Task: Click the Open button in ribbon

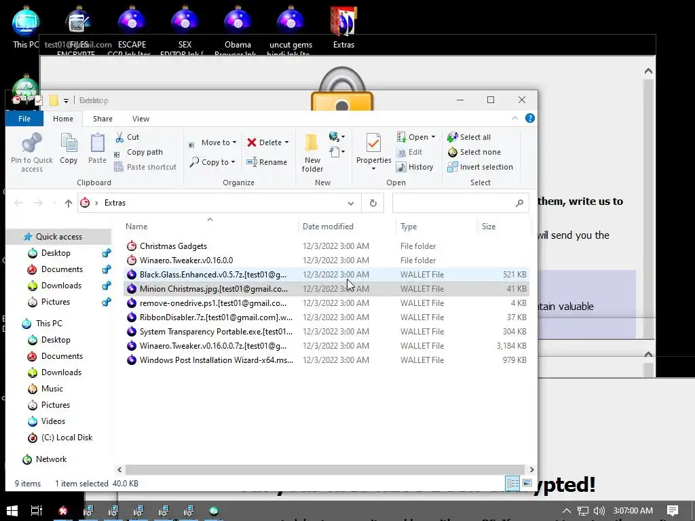Action: pos(415,137)
